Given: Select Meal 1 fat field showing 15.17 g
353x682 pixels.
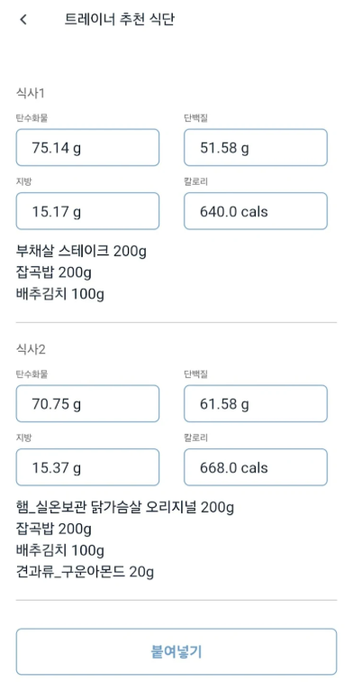Looking at the screenshot, I should pyautogui.click(x=87, y=211).
